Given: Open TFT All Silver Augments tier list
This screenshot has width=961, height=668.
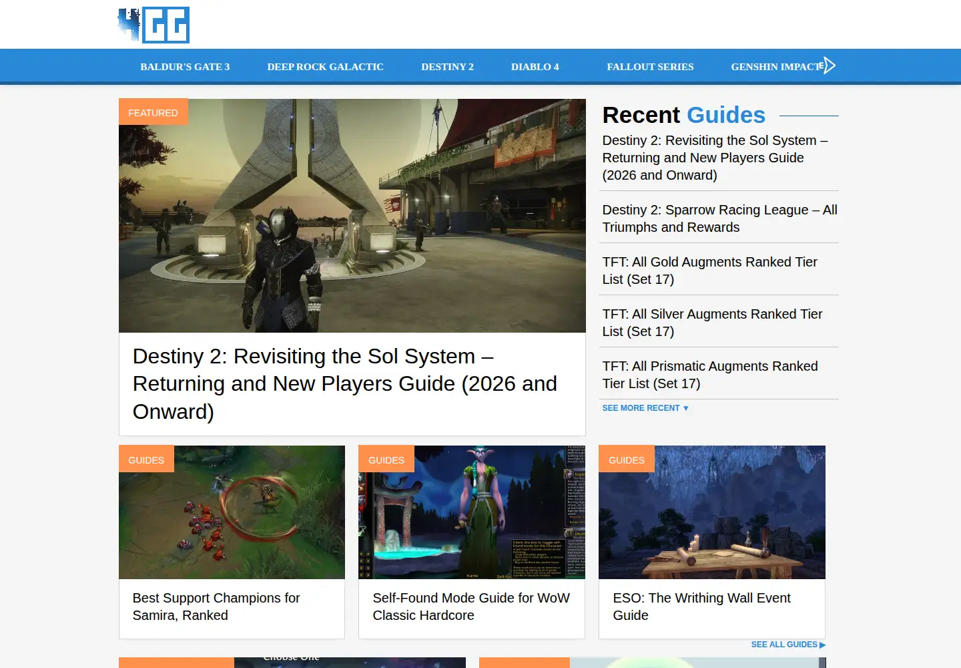Looking at the screenshot, I should [712, 323].
